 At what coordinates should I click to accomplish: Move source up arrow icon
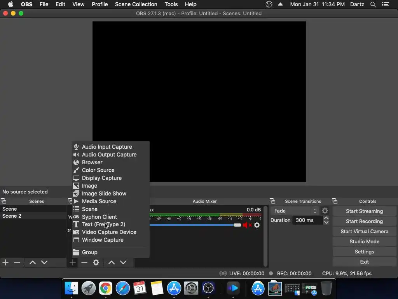(112, 262)
